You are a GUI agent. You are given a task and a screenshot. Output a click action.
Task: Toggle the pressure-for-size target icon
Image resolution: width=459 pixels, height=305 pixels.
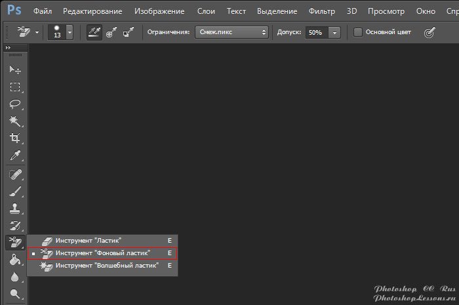coord(430,32)
